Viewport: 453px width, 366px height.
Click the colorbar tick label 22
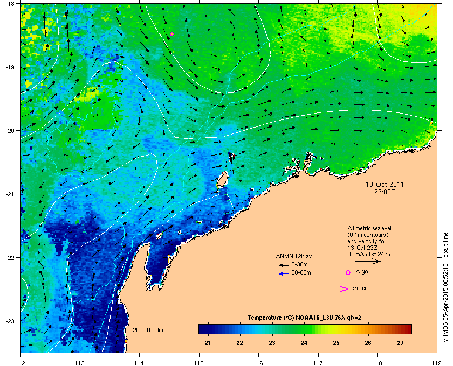240,343
